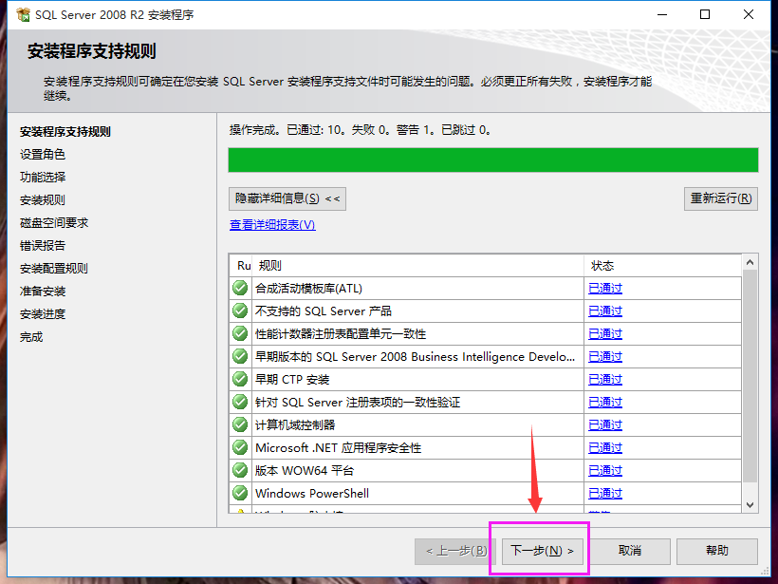Open help via 帮助 button
The width and height of the screenshot is (778, 584).
point(717,551)
